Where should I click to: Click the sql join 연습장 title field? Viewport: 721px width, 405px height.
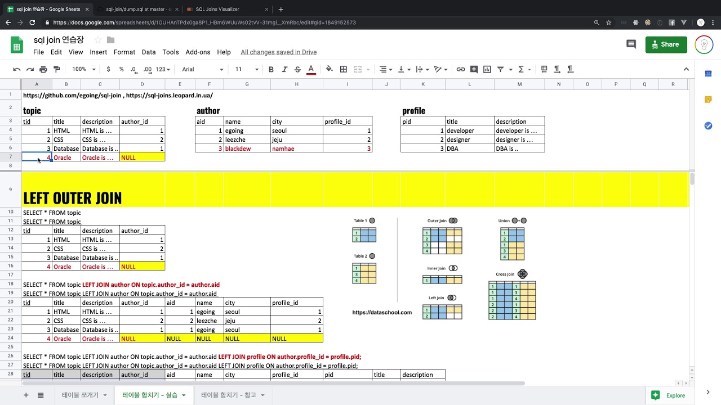click(x=59, y=40)
